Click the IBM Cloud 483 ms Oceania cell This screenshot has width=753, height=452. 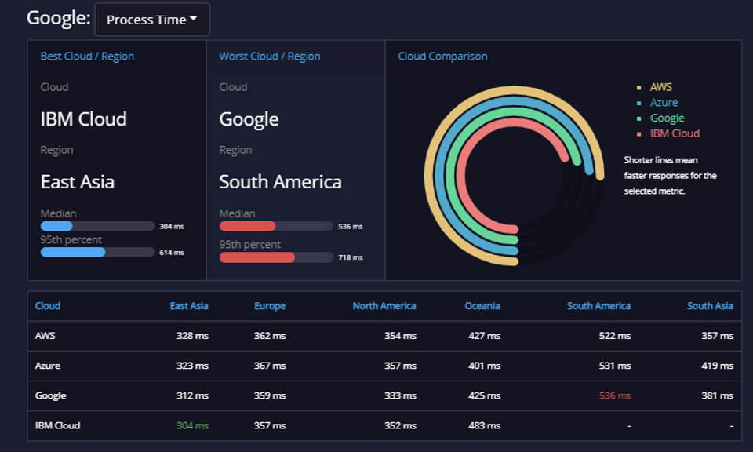click(x=484, y=425)
